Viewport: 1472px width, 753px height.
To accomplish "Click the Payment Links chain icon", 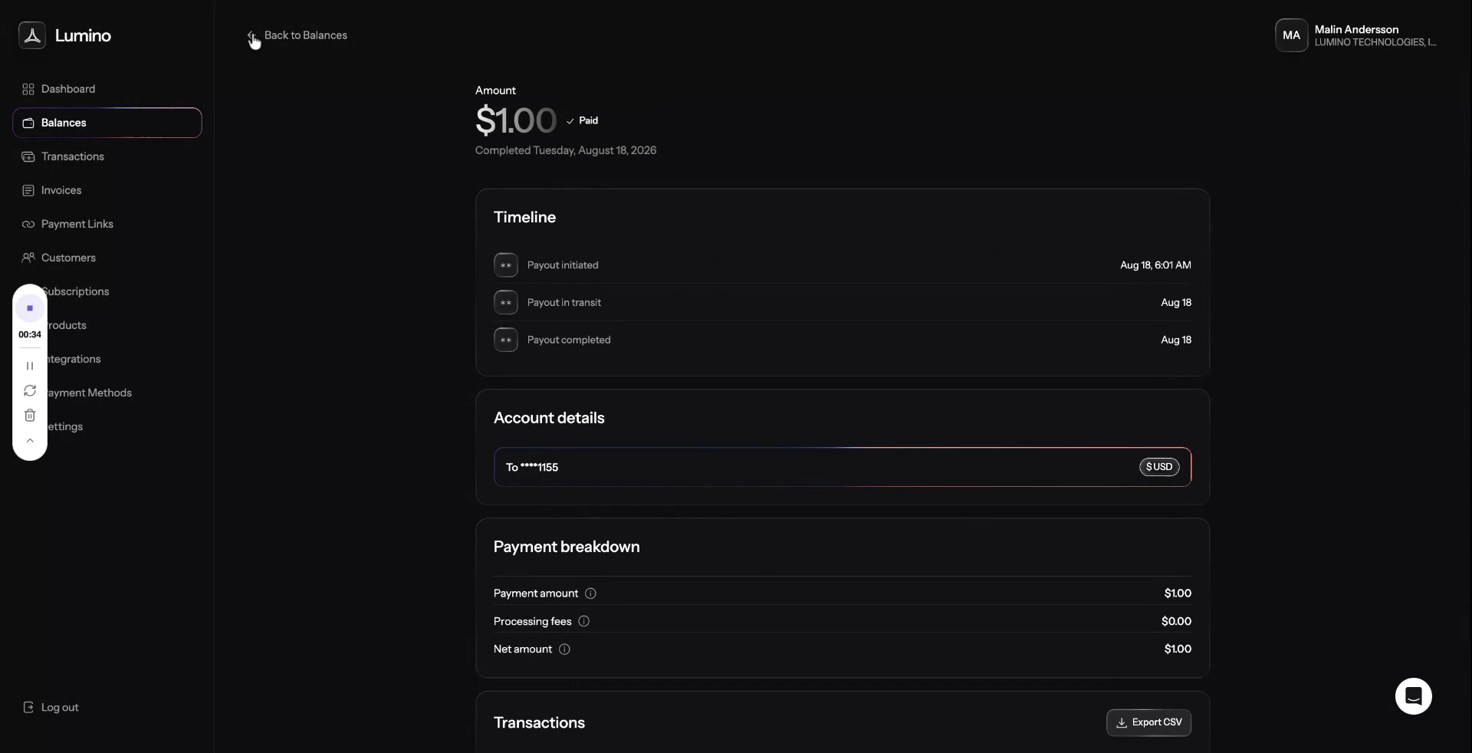I will pos(28,224).
